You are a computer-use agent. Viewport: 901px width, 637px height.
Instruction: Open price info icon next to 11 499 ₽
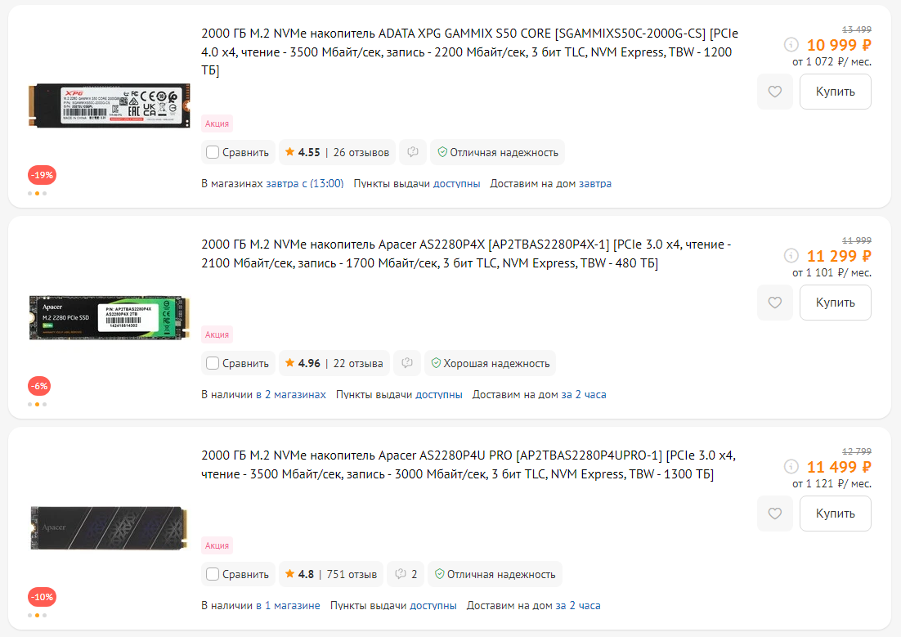[791, 466]
